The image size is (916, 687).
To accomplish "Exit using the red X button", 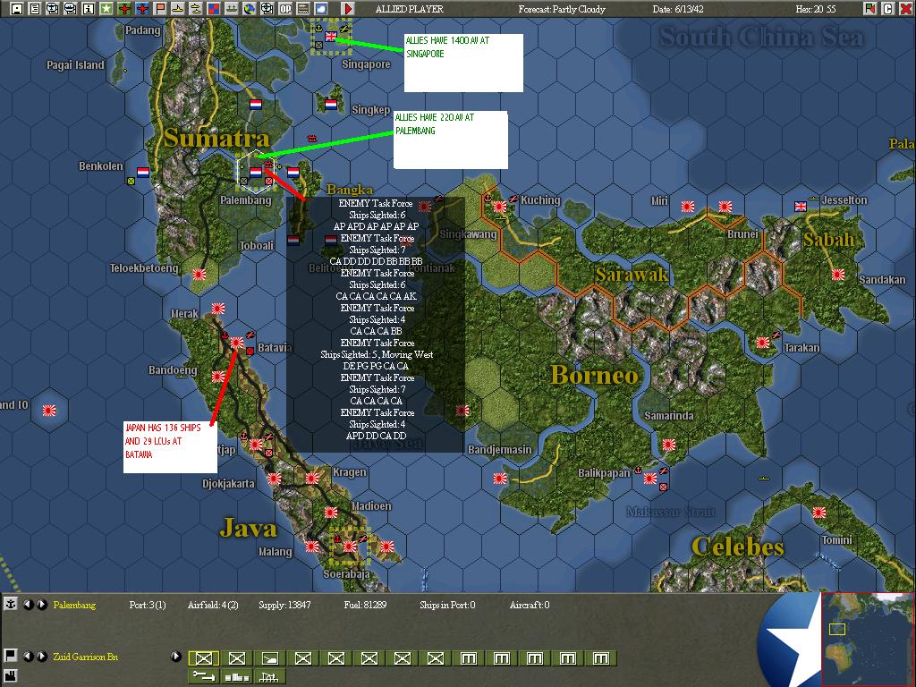I will coord(906,9).
